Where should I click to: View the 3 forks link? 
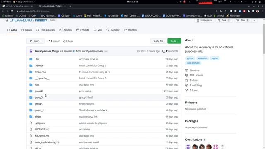[193, 90]
